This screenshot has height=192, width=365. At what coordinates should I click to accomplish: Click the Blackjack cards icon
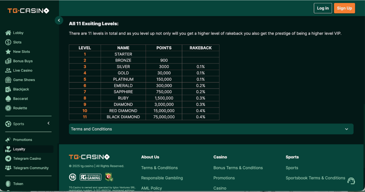click(8, 89)
